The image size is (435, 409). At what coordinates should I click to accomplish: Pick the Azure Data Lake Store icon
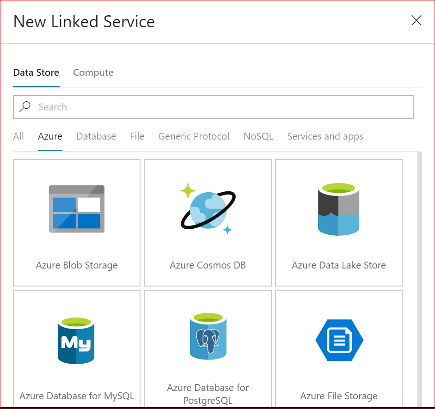pos(338,209)
